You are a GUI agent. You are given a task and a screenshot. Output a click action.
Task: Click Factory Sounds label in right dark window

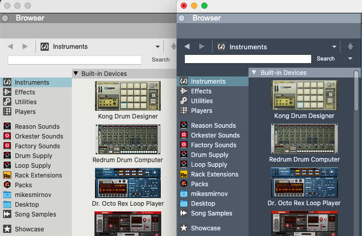(x=214, y=145)
